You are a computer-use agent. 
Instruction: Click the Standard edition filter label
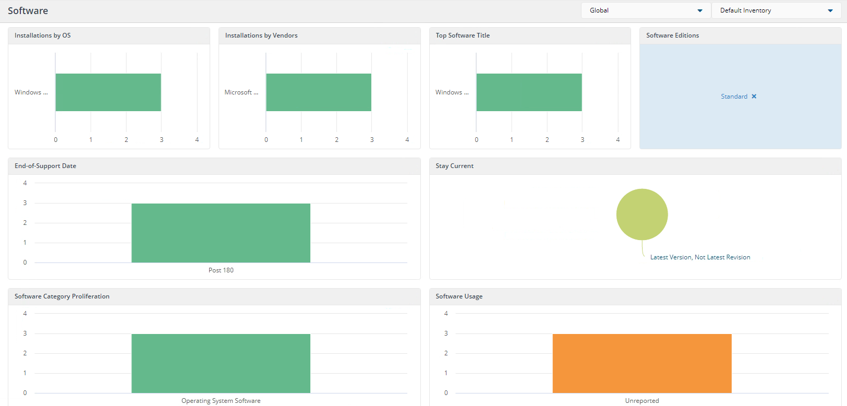(x=734, y=97)
